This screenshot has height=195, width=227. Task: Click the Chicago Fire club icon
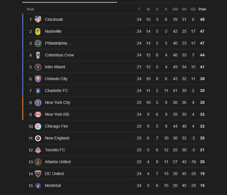38,126
